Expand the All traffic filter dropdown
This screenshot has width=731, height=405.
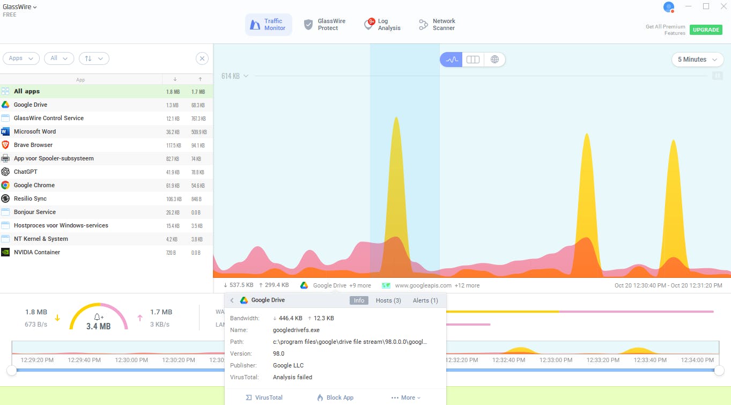coord(59,58)
